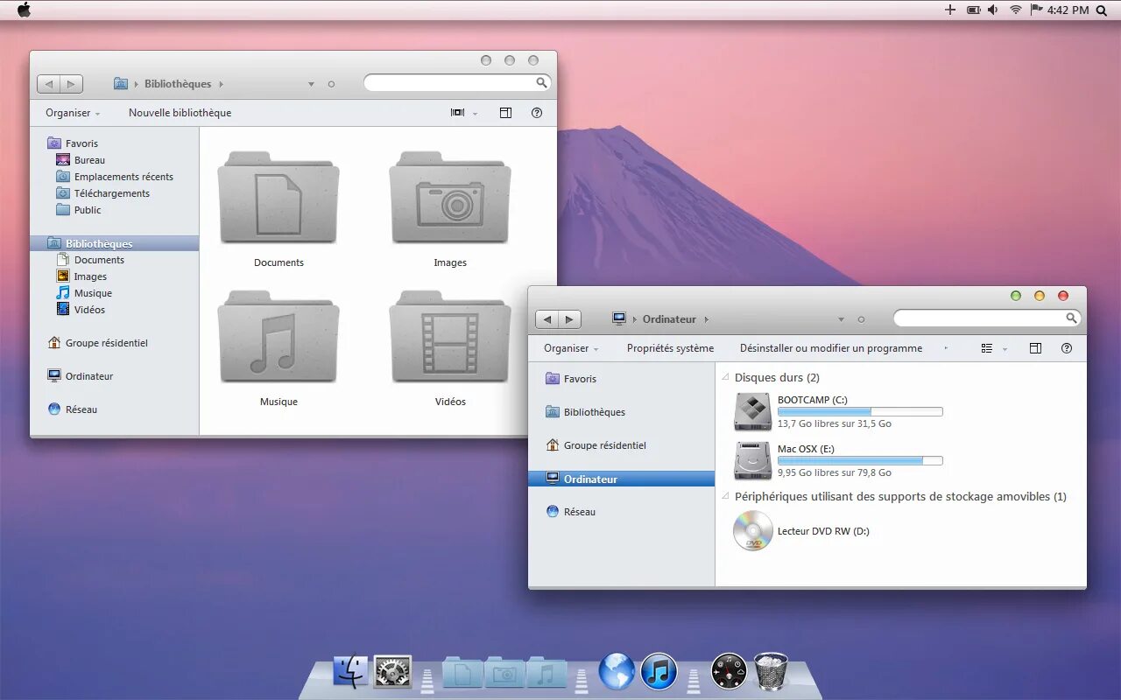Toggle the preview pane in Ordinateur window
Viewport: 1121px width, 700px height.
point(1035,348)
